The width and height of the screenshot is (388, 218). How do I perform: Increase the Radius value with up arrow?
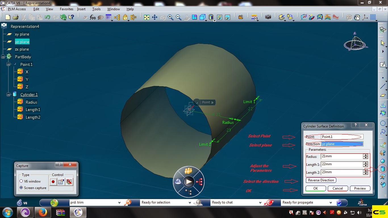click(x=366, y=155)
